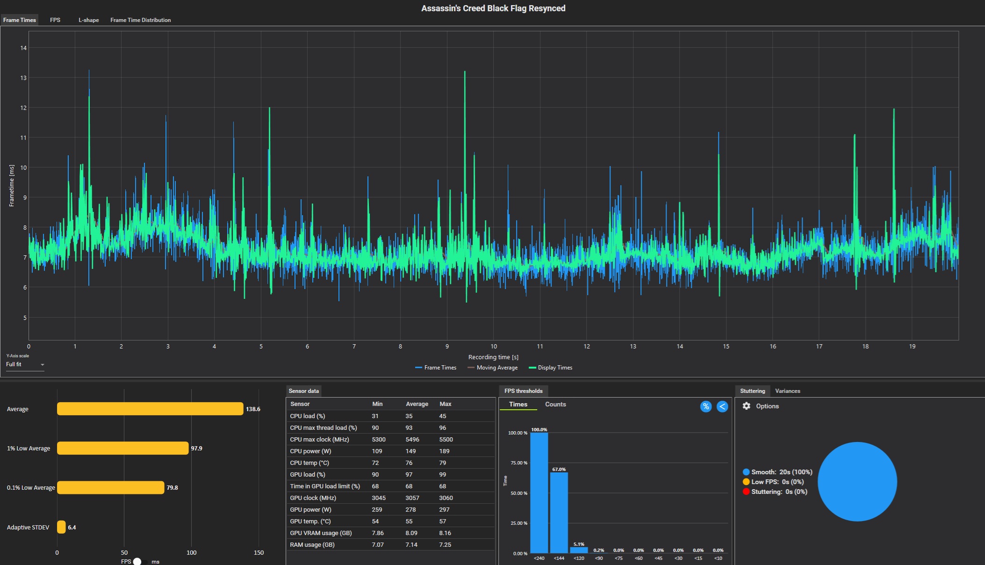Screen dimensions: 985x565
Task: Click the Average 138.6 bar
Action: coord(150,409)
